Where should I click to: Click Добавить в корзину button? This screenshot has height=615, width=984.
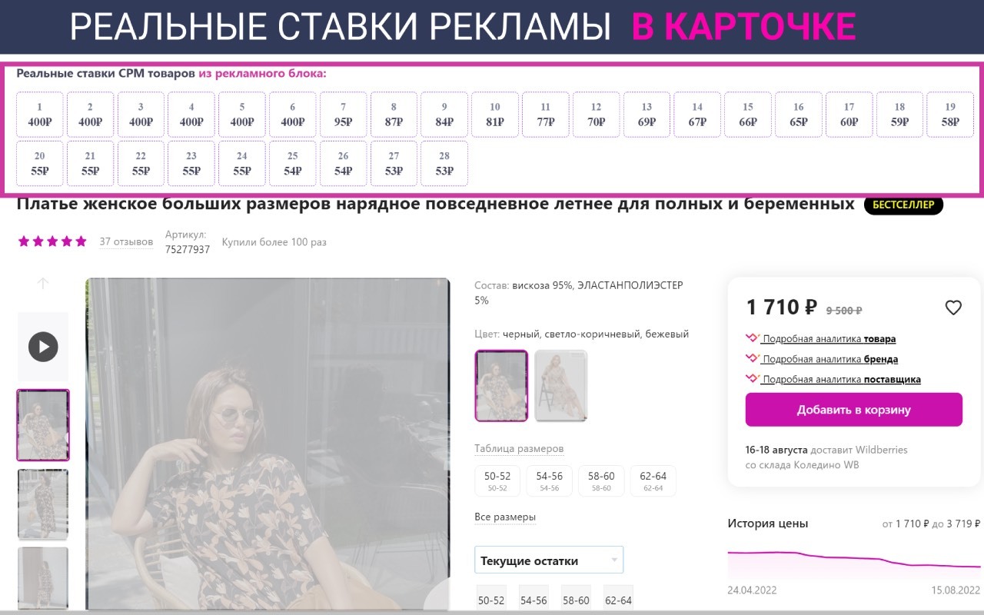pyautogui.click(x=854, y=410)
